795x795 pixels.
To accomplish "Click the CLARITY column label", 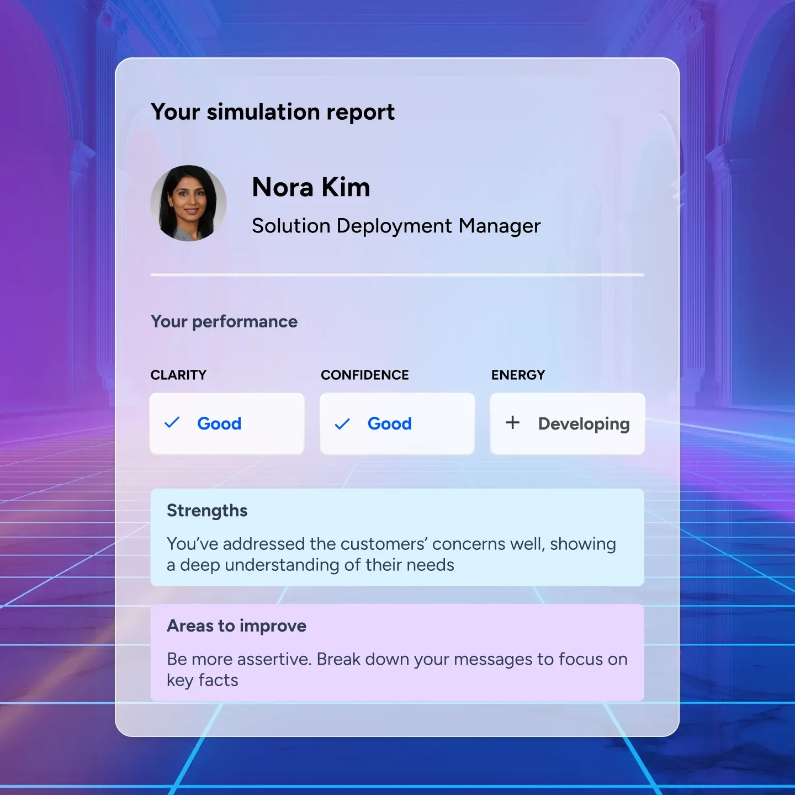I will [x=178, y=375].
